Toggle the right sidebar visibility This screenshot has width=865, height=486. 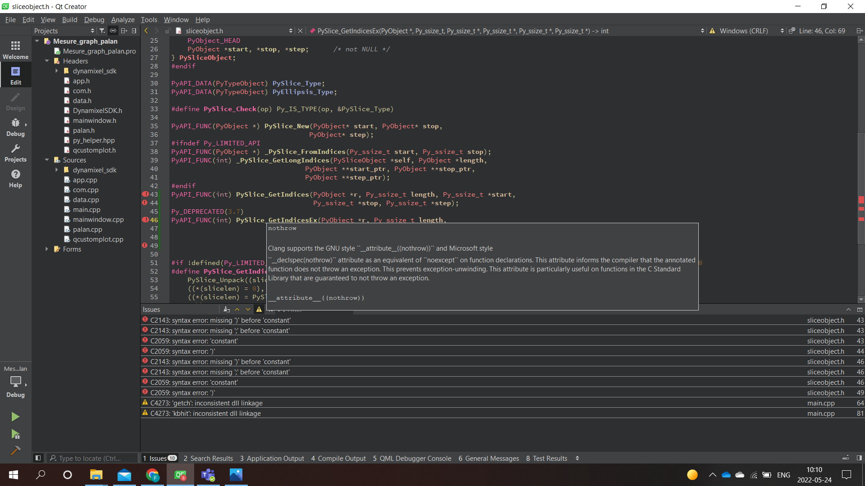[859, 458]
